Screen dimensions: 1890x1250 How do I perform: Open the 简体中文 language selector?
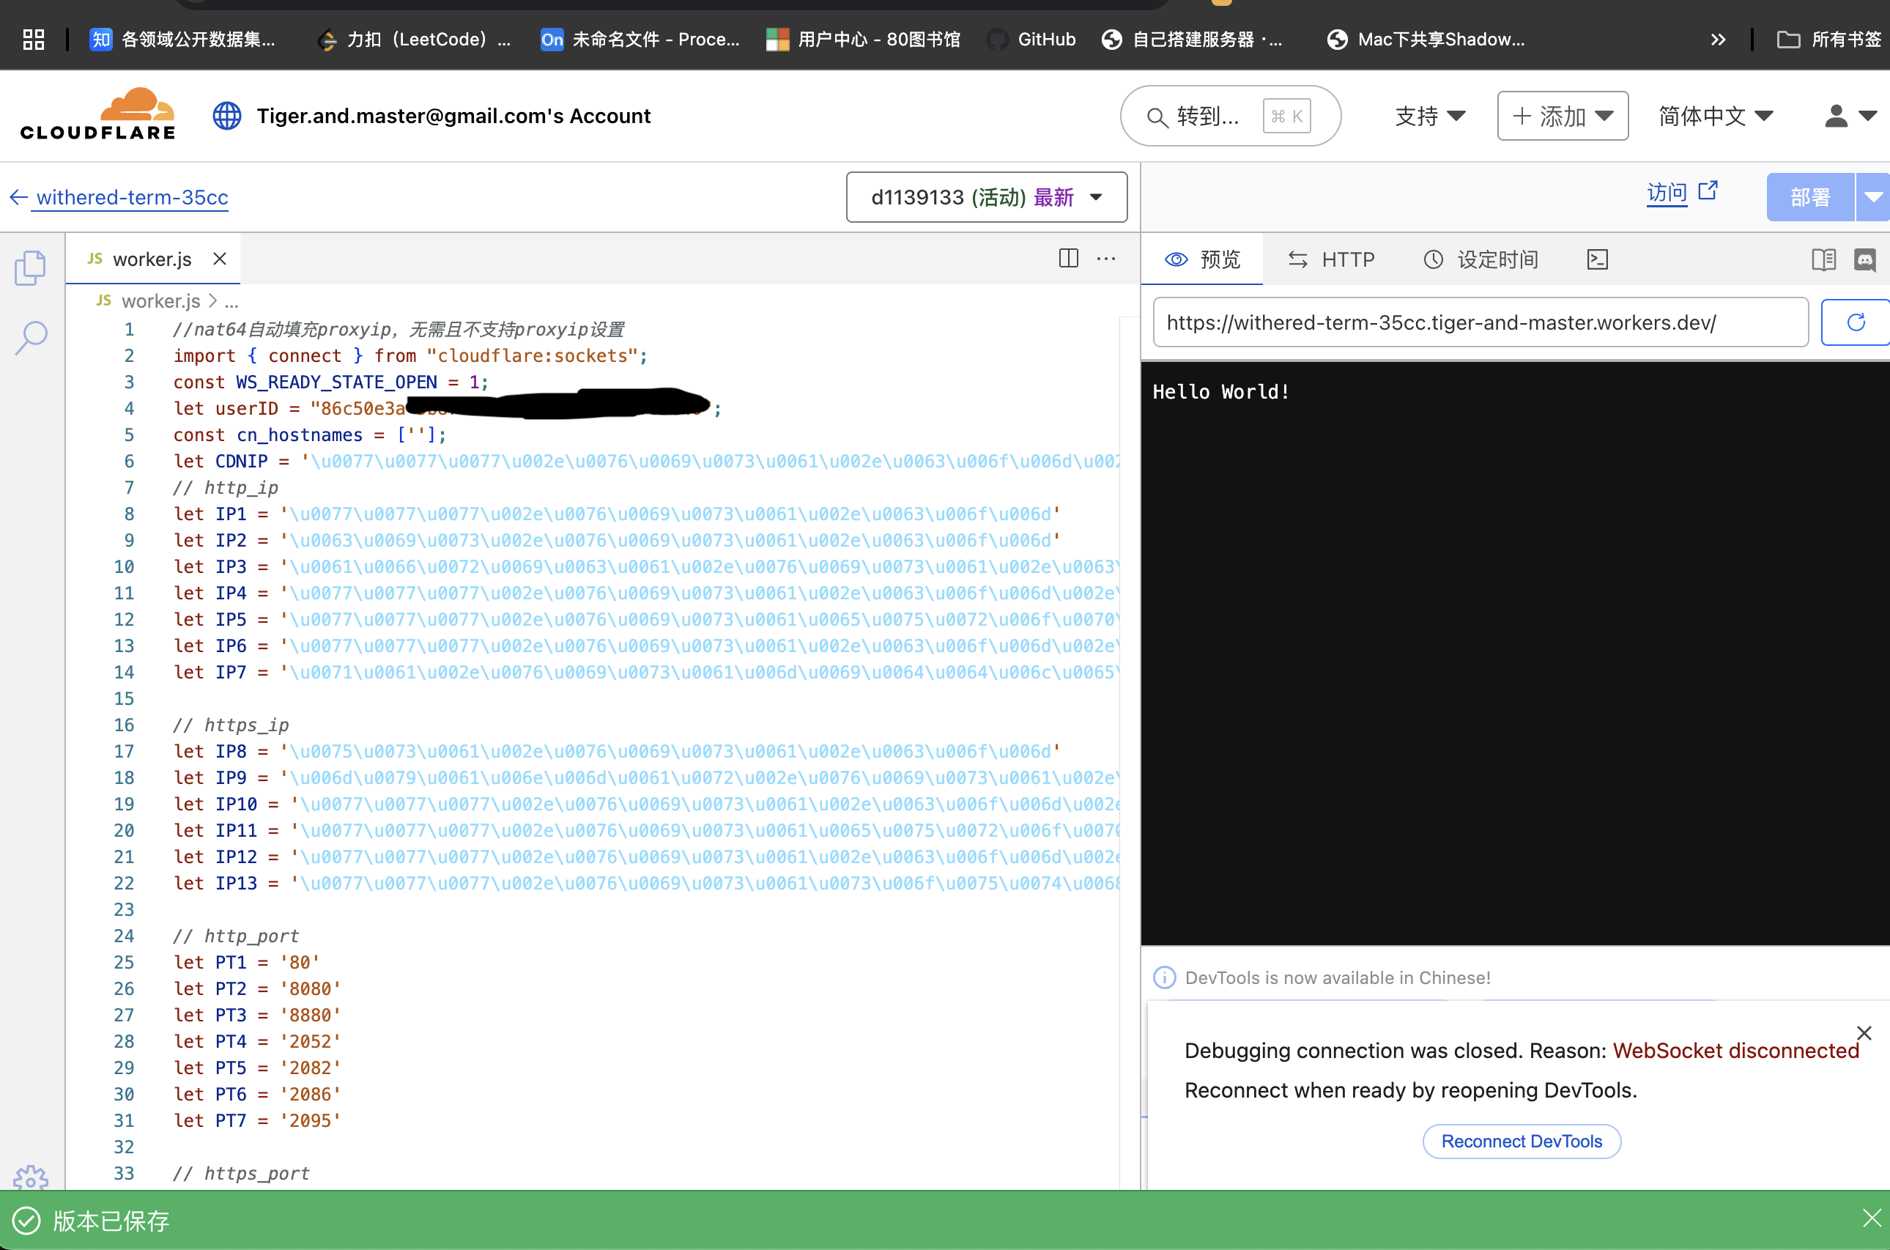[1716, 117]
